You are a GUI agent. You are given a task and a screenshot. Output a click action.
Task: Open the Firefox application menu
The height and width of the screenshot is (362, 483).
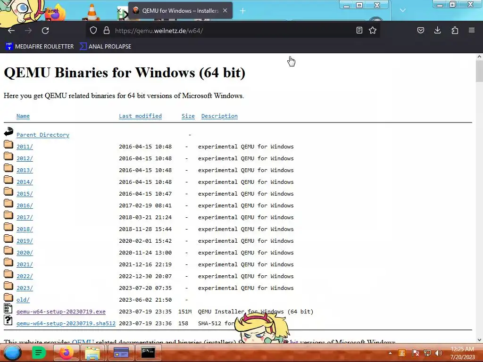click(x=472, y=31)
